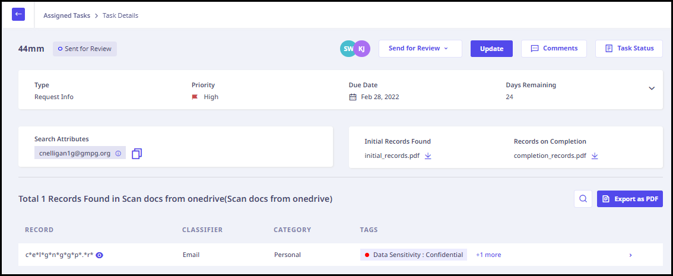The width and height of the screenshot is (673, 276).
Task: Click the info icon beside email attribute
Action: pyautogui.click(x=119, y=153)
